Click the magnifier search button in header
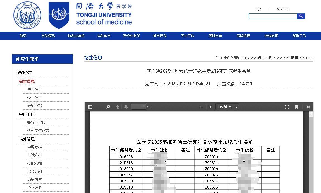321x193 pixels. point(301,16)
